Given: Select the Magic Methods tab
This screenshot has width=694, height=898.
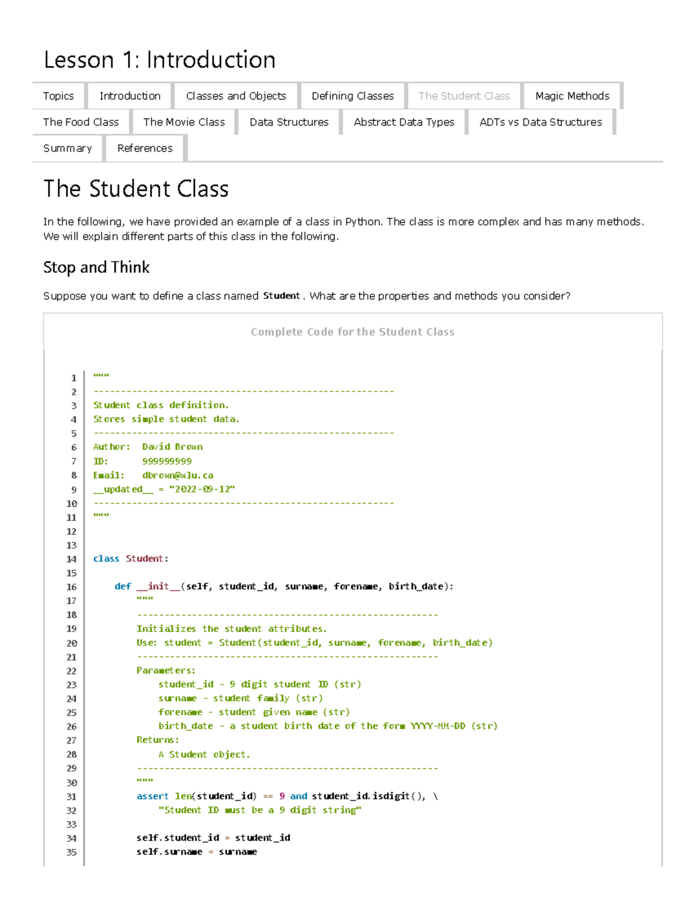Looking at the screenshot, I should pyautogui.click(x=572, y=96).
